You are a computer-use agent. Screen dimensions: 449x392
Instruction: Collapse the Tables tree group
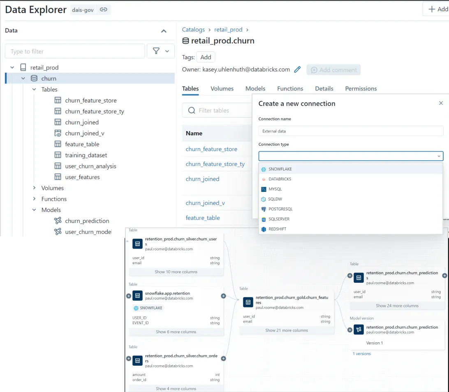point(34,89)
